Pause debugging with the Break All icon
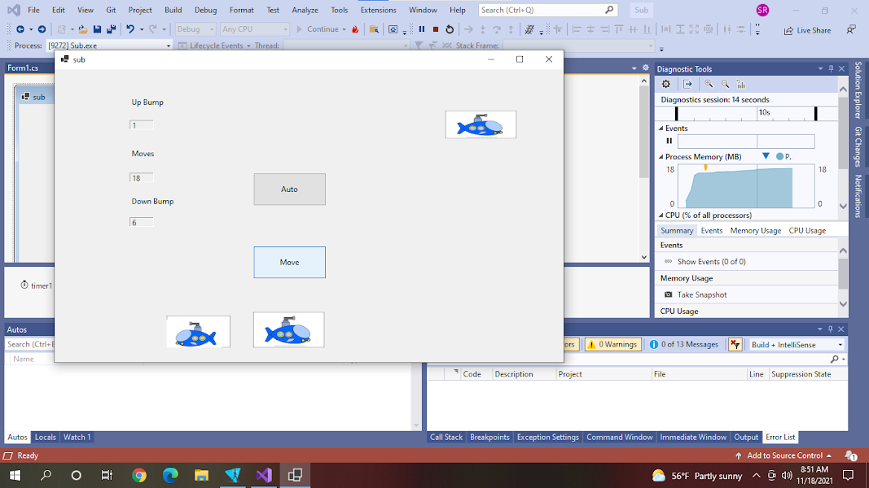Screen dimensions: 869x488 click(422, 29)
